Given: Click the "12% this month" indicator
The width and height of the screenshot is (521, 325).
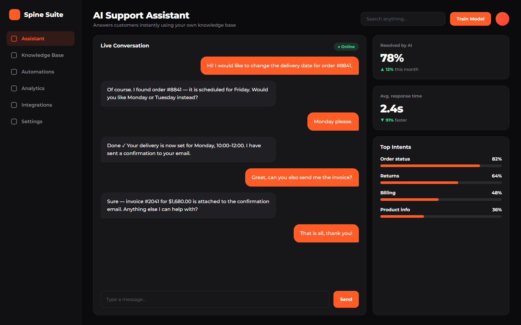Looking at the screenshot, I should (400, 70).
